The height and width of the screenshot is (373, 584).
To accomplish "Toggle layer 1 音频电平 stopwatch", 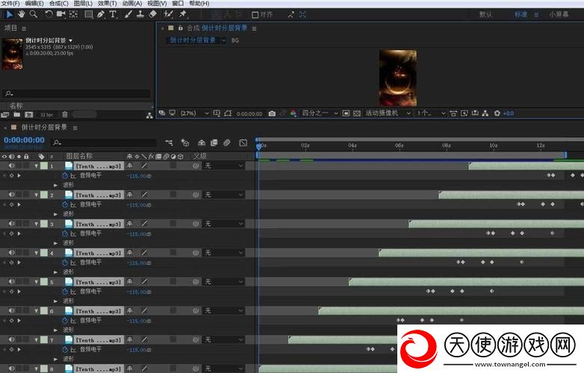I will [65, 175].
